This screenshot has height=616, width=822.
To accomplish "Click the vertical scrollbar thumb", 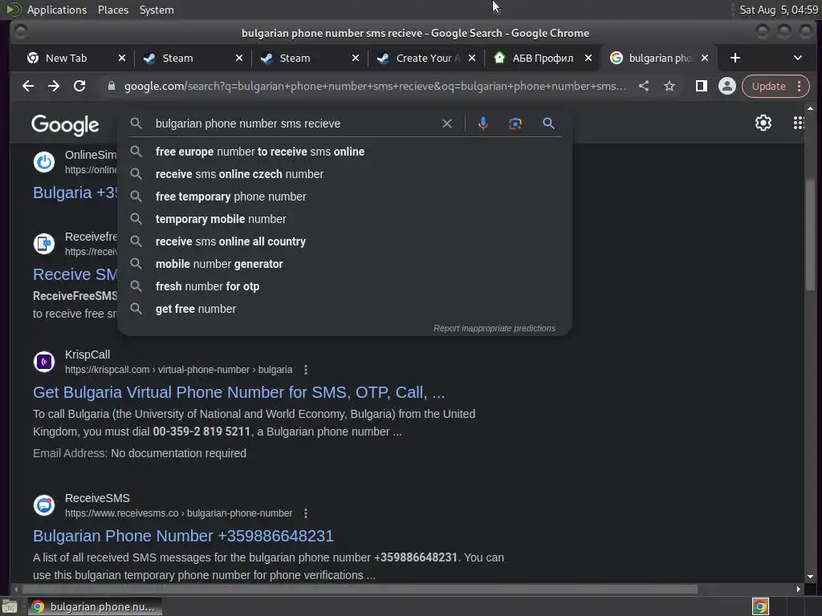I will pyautogui.click(x=811, y=233).
